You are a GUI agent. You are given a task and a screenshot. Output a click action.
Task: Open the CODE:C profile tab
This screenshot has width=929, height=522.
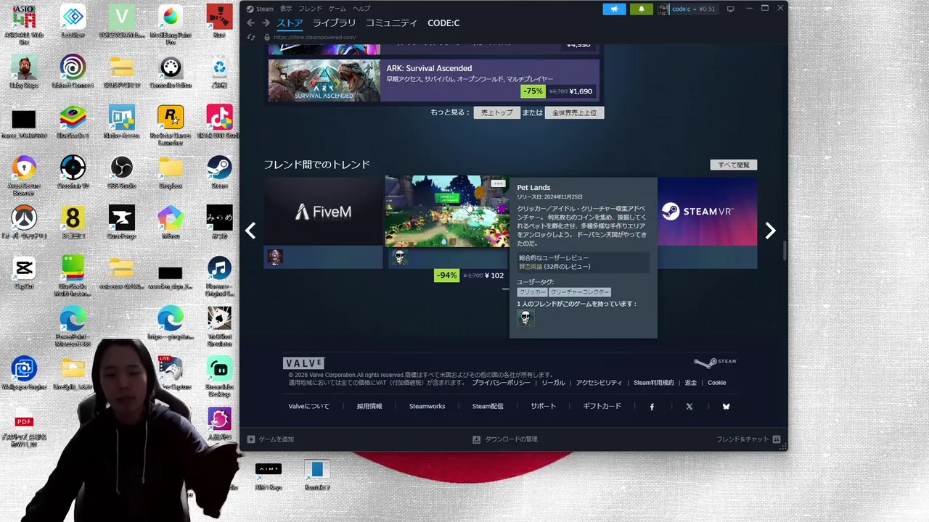click(443, 23)
